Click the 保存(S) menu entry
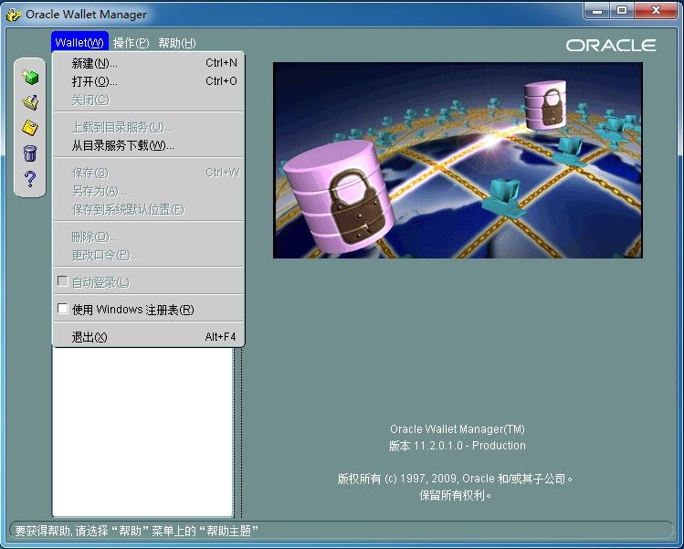 pos(148,173)
